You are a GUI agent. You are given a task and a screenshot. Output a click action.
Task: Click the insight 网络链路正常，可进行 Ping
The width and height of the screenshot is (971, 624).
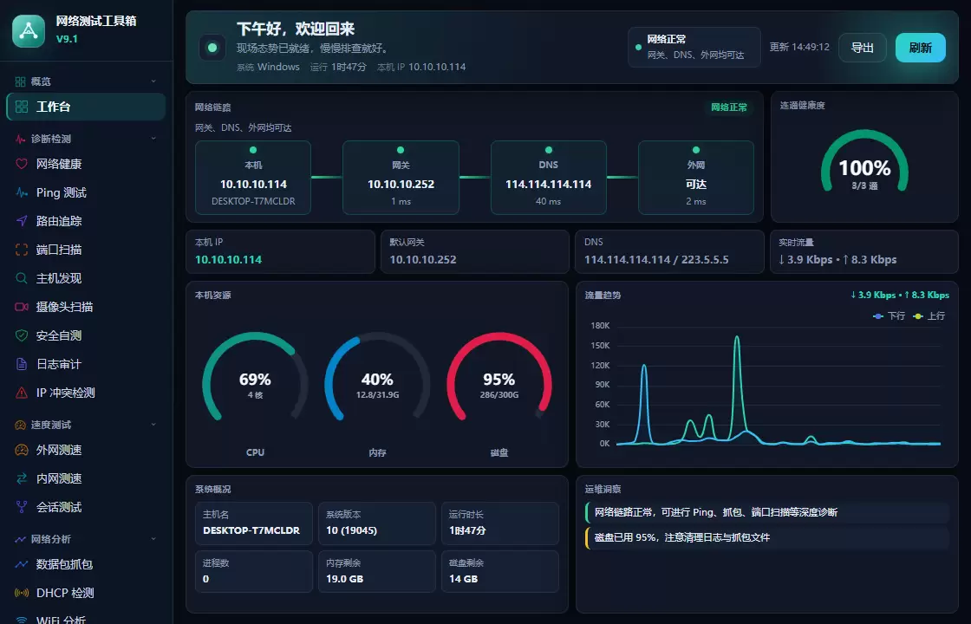(766, 512)
